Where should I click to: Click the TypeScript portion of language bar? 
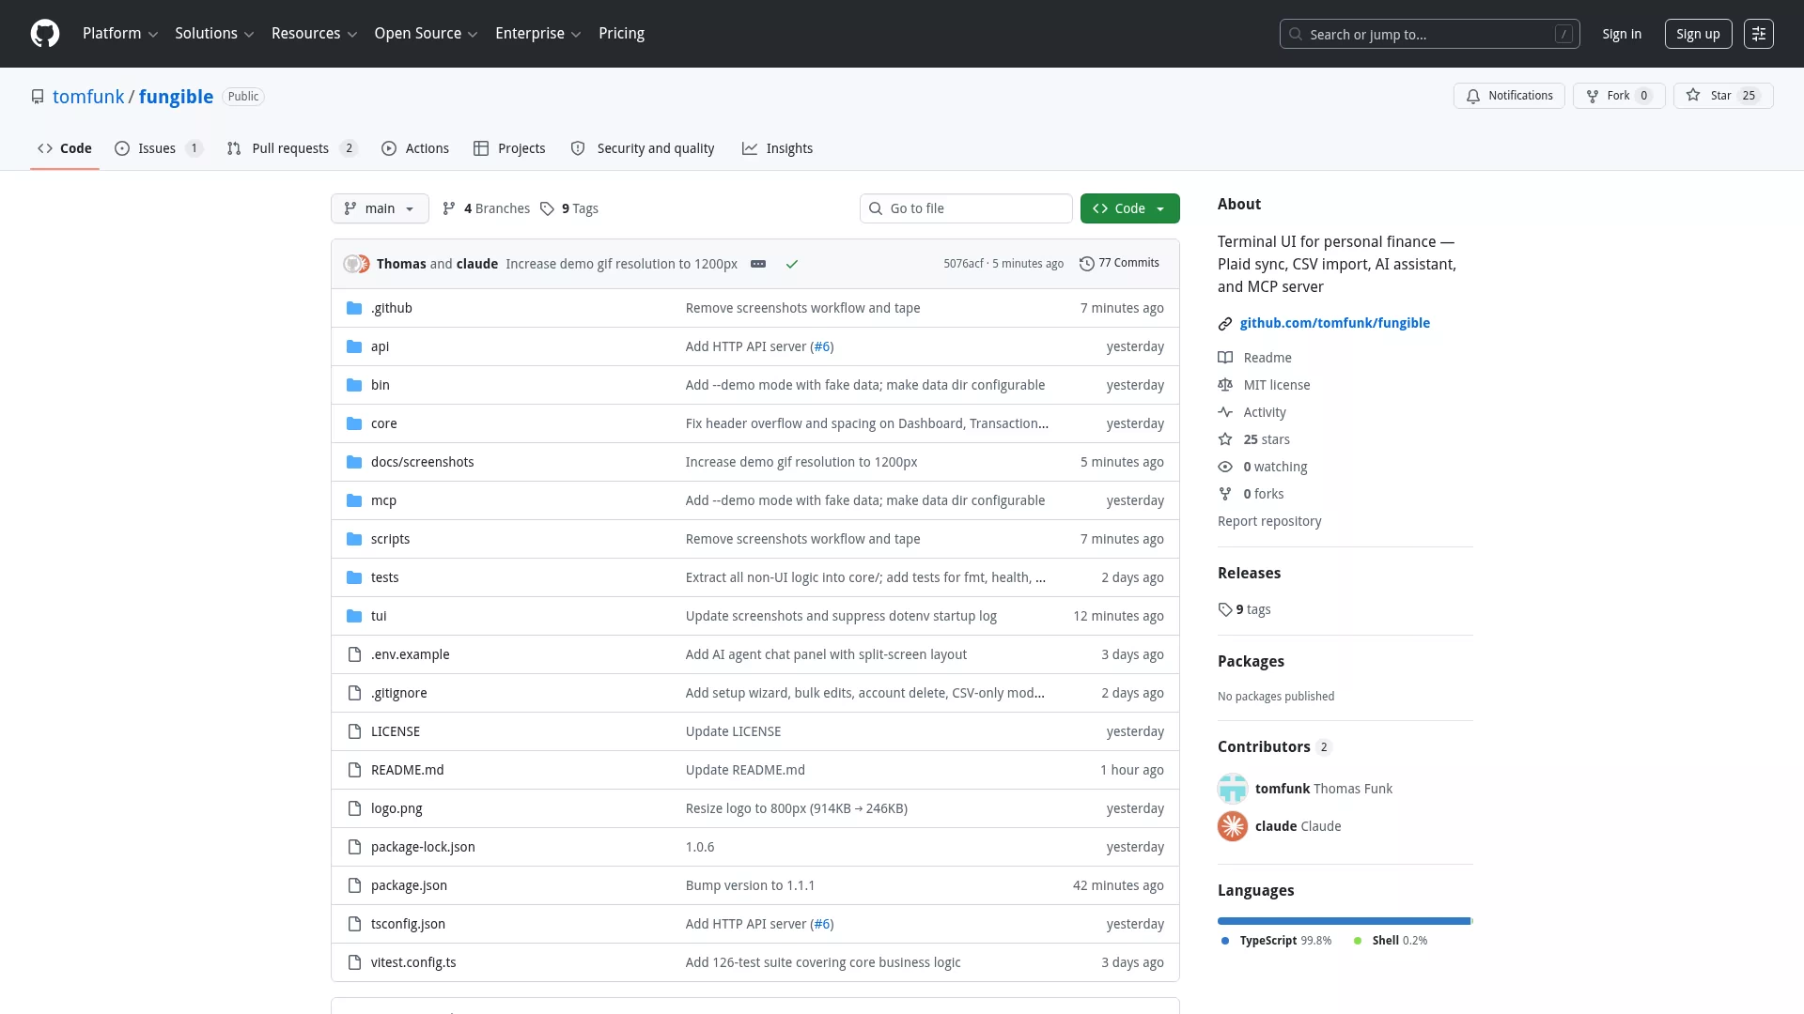[1344, 921]
